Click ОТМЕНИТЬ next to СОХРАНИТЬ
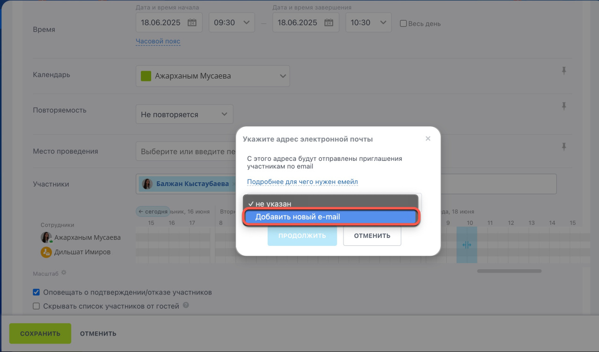 pos(98,334)
